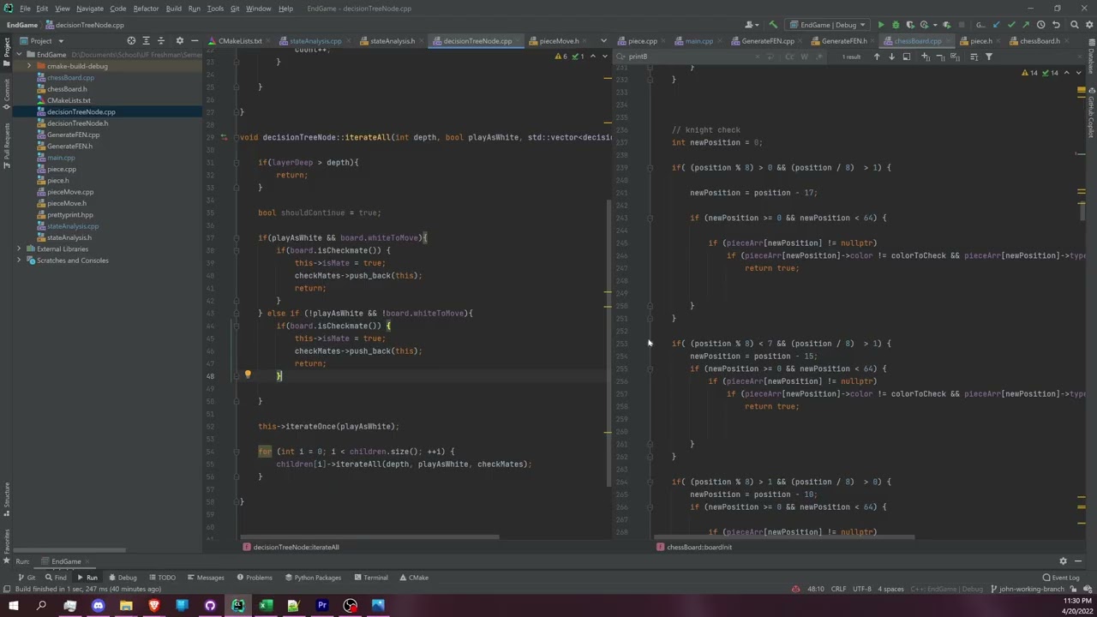Start debugging with the green bug icon
This screenshot has width=1097, height=617.
pyautogui.click(x=896, y=25)
